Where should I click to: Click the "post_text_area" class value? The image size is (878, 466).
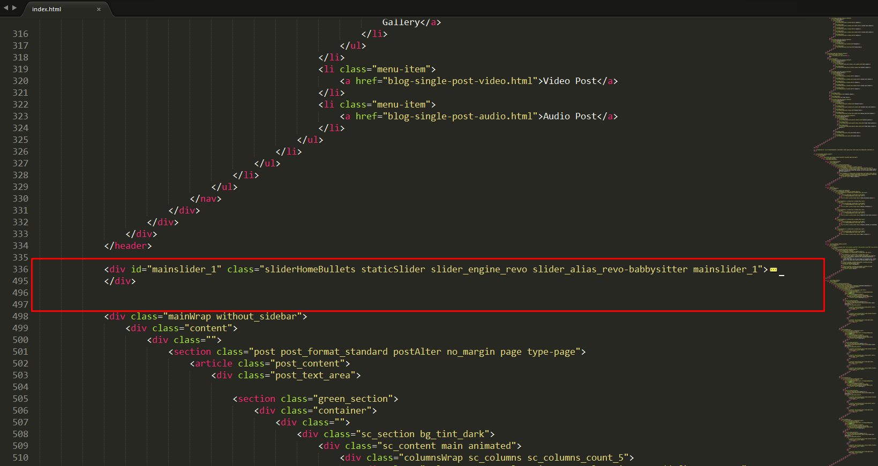click(x=312, y=375)
